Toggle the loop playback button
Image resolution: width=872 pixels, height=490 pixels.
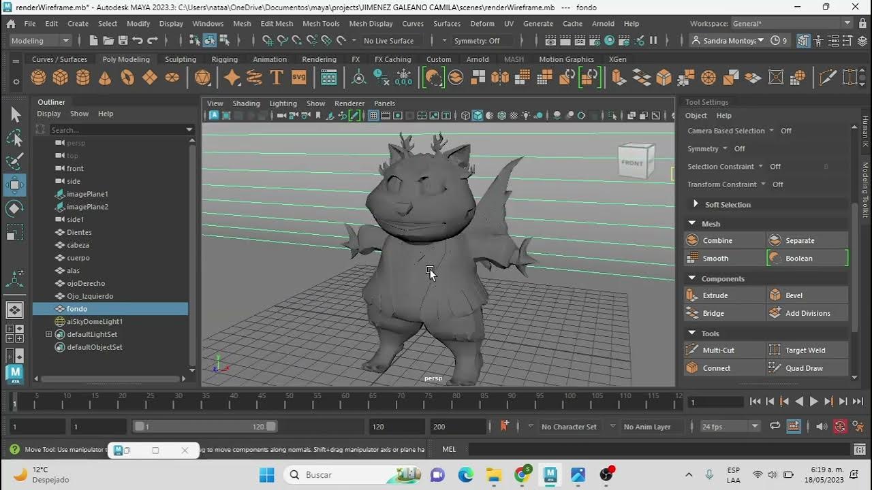pyautogui.click(x=775, y=427)
